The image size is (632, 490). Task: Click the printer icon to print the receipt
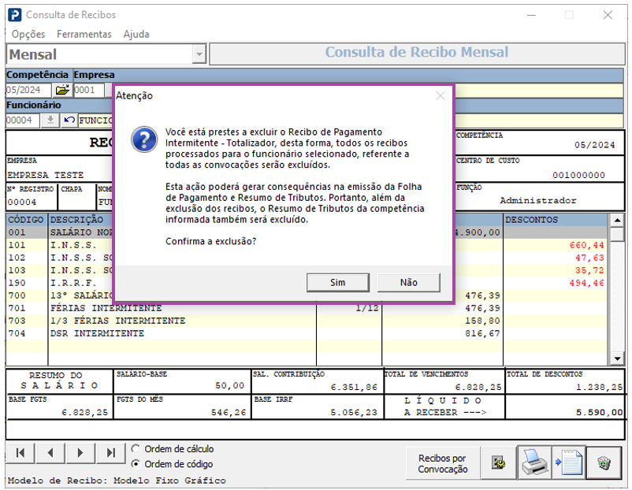click(x=534, y=463)
